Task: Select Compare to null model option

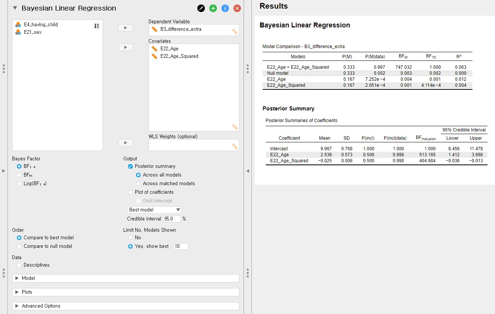Action: tap(19, 246)
